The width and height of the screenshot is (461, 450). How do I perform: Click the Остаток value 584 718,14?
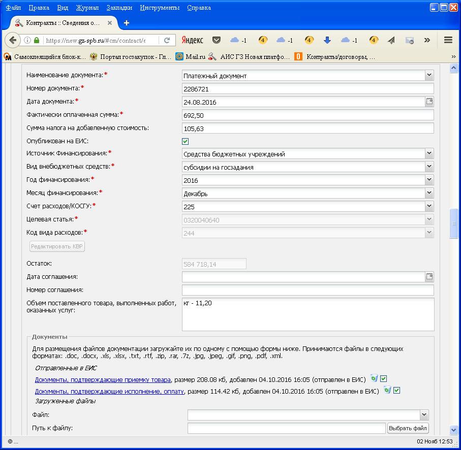(x=214, y=264)
